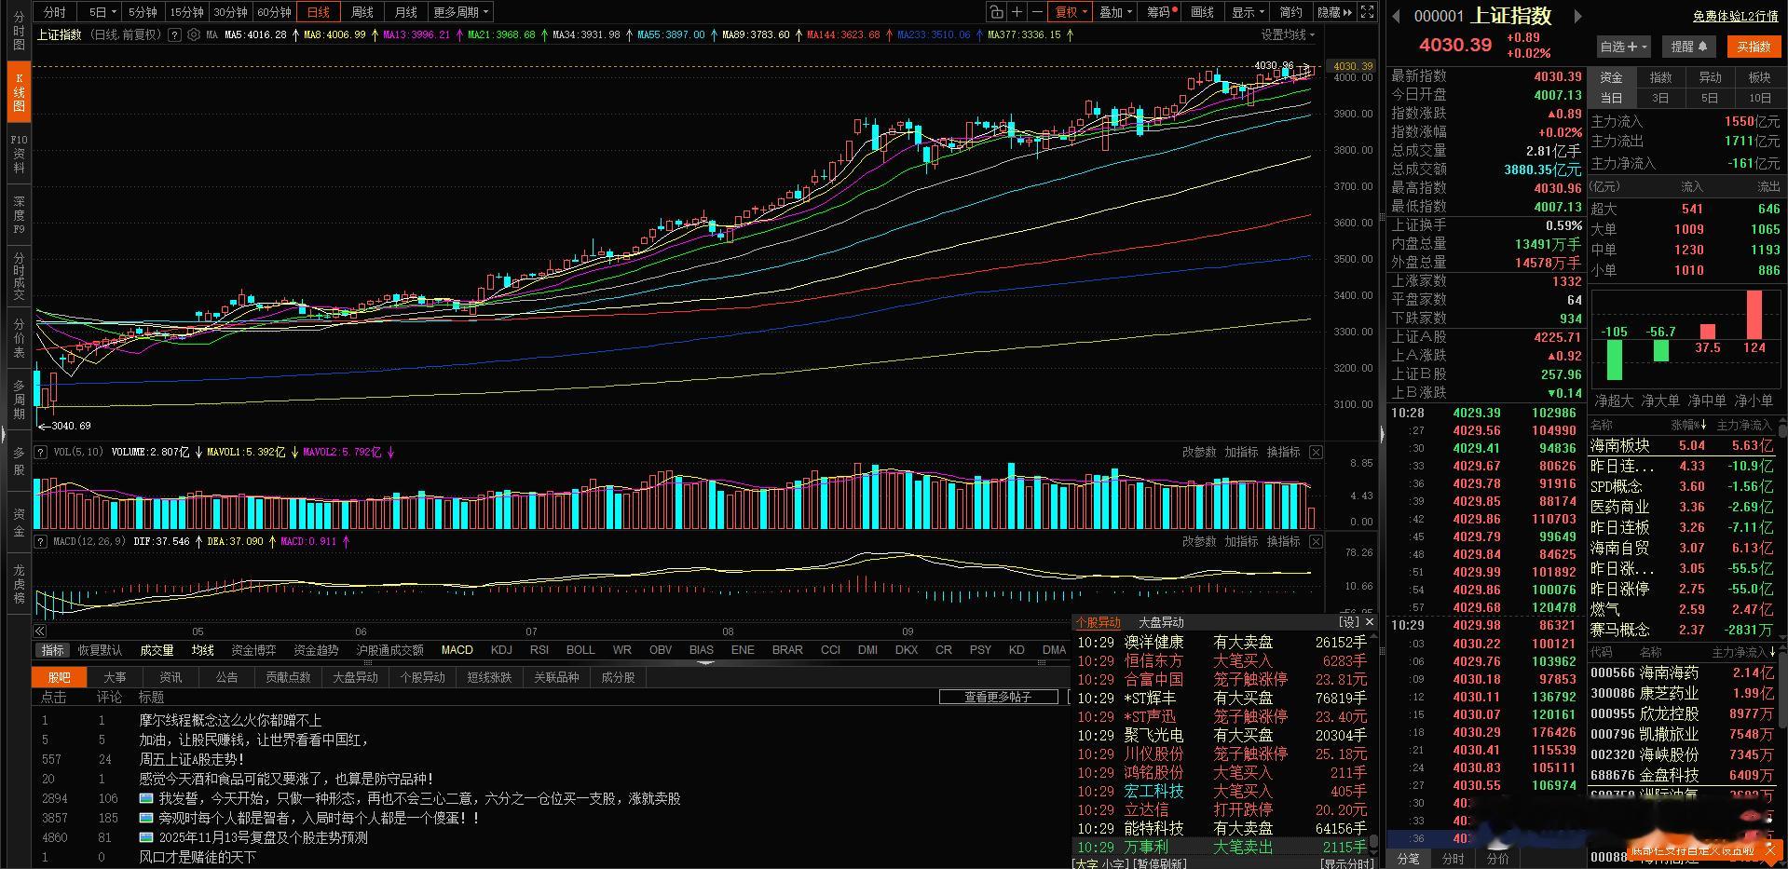Switch fund flow view to 5日
This screenshot has width=1788, height=869.
coord(1710,97)
